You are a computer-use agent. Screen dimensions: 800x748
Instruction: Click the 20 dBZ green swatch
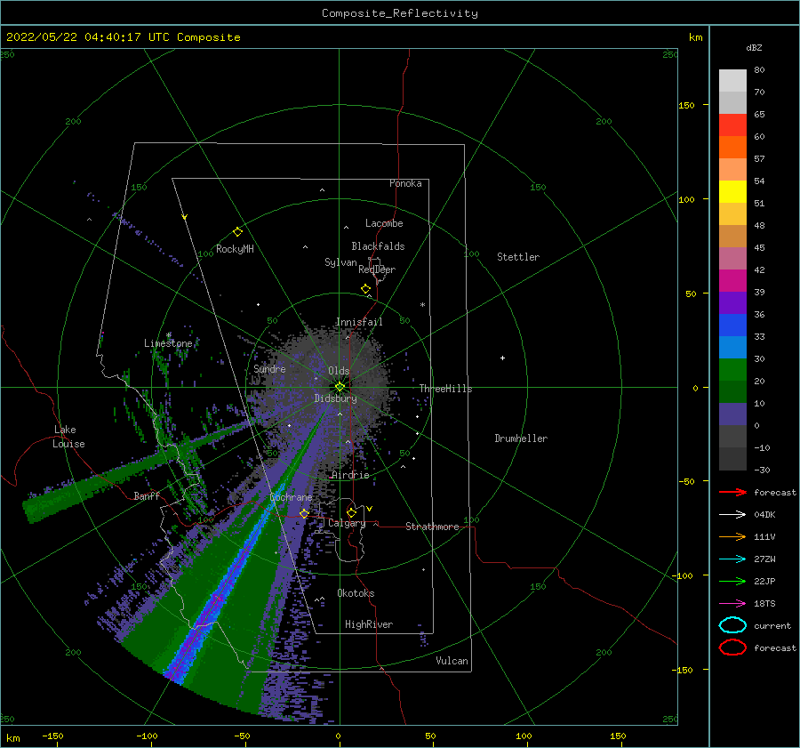[732, 370]
